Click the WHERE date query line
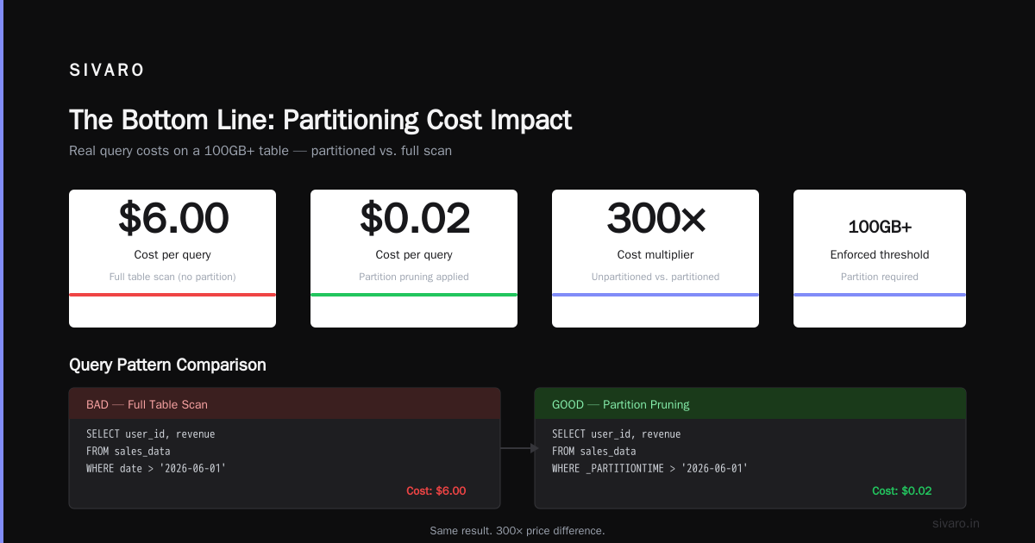Viewport: 1035px width, 543px height. click(156, 469)
